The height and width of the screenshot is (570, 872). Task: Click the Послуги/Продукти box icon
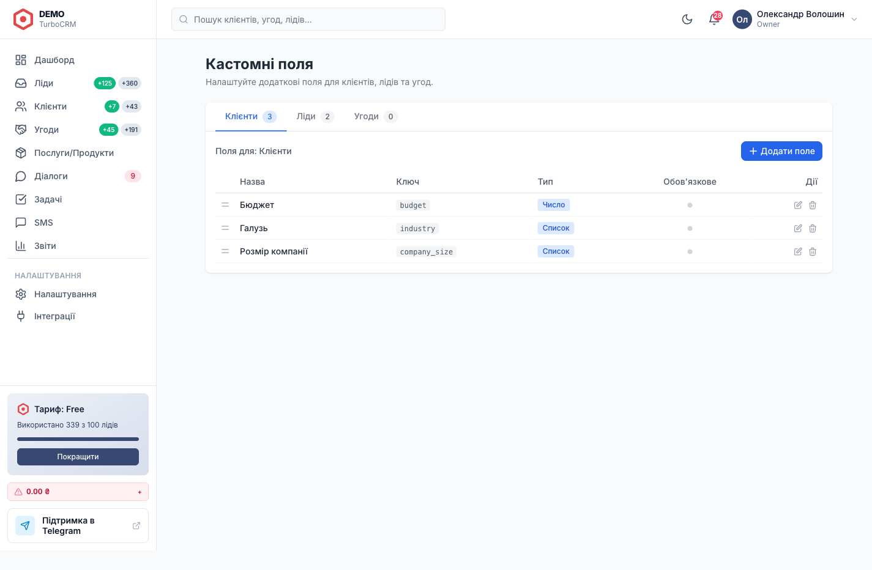[21, 153]
